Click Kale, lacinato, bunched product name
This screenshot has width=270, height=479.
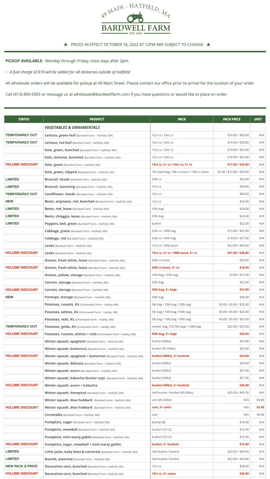point(64,157)
